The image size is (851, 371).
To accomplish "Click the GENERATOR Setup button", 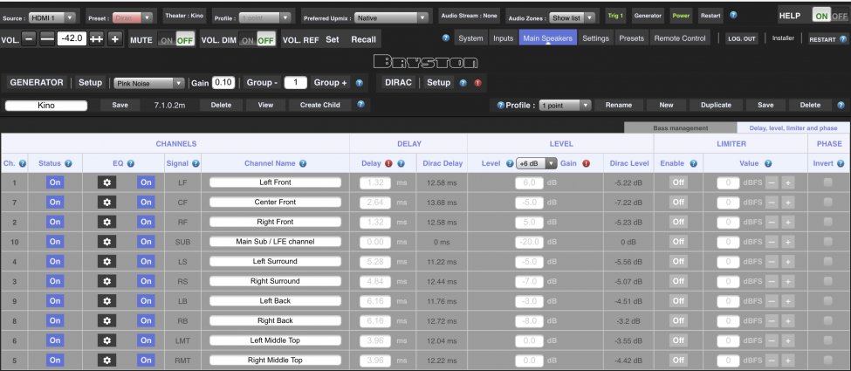I will (90, 83).
